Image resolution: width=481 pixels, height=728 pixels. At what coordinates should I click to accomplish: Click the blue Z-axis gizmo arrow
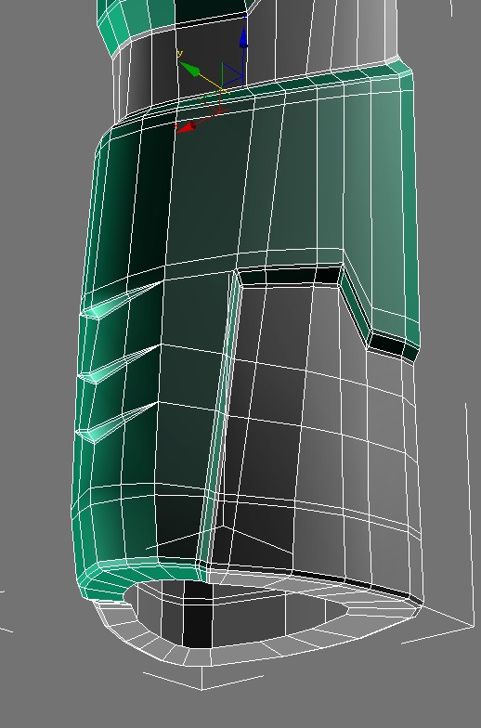(x=243, y=36)
